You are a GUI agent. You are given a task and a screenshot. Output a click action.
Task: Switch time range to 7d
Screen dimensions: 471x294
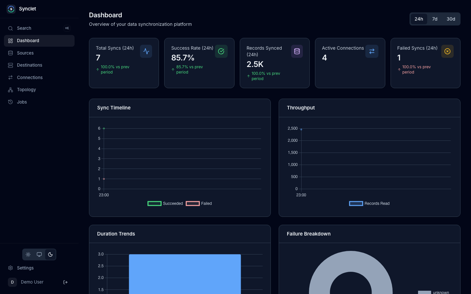click(x=435, y=19)
